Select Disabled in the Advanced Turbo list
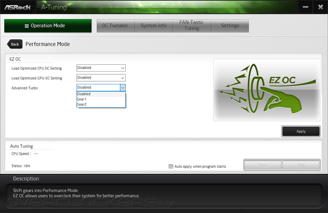Screen dimensions: 328x213 point(101,94)
